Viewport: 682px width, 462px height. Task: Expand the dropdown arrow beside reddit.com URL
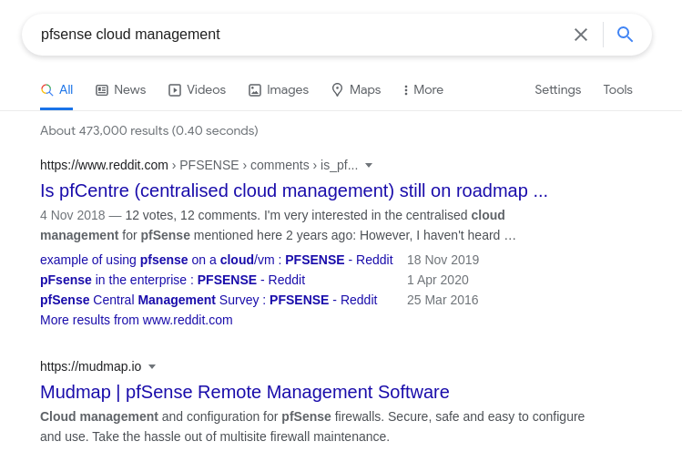coord(369,166)
